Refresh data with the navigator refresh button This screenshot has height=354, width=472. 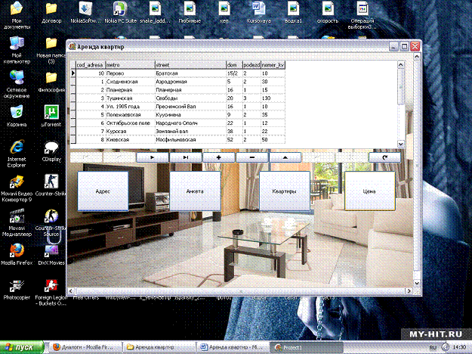(x=384, y=157)
